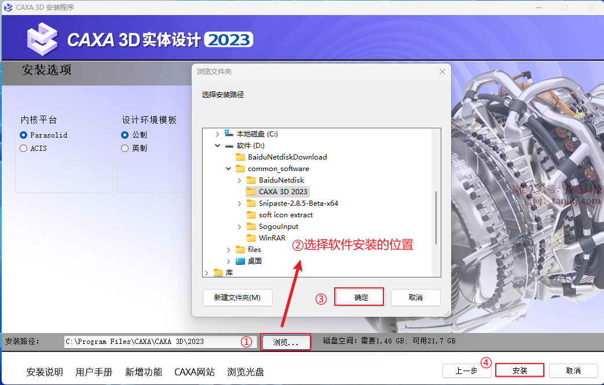Select the Snipaste-2.8.5-Beta-x64 folder name
Image resolution: width=604 pixels, height=385 pixels.
[x=299, y=203]
